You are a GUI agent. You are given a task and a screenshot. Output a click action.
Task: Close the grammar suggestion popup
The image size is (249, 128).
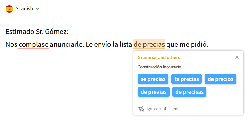[x=237, y=57]
